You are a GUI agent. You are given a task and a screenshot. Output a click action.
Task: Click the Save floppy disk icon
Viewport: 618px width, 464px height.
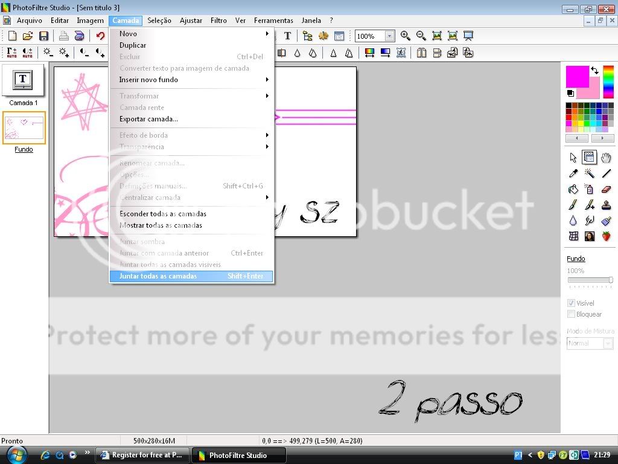tap(43, 36)
